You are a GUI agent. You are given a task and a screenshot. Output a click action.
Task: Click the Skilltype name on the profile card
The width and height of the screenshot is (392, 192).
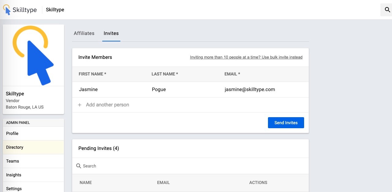15,94
